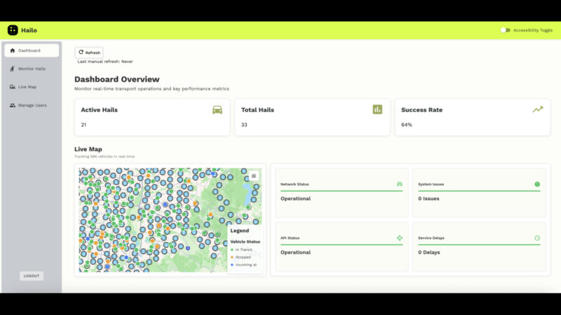Open the Dashboard sidebar item

pyautogui.click(x=32, y=50)
